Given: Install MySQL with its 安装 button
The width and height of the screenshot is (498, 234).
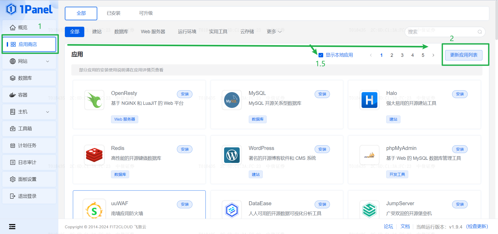Looking at the screenshot, I should [322, 94].
